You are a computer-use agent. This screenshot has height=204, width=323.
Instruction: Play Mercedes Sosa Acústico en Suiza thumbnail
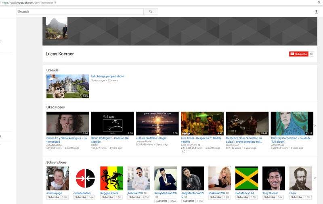[x=247, y=123]
